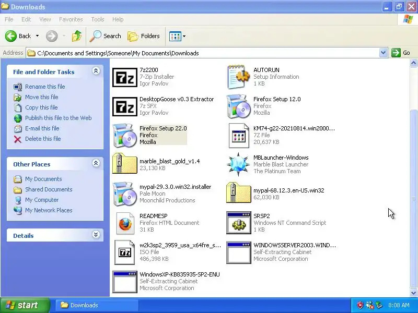
Task: Select the marble_blast_gold_v1.4 zip folder icon
Action: tap(125, 163)
